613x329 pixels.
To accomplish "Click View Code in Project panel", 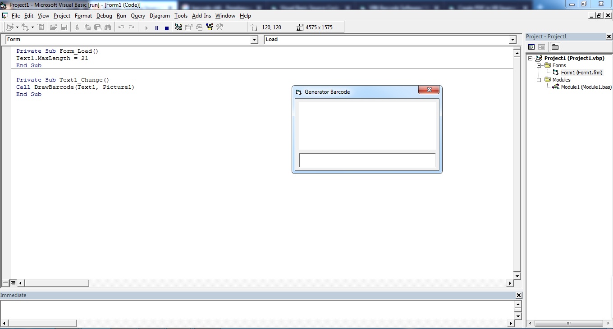I will [x=531, y=47].
